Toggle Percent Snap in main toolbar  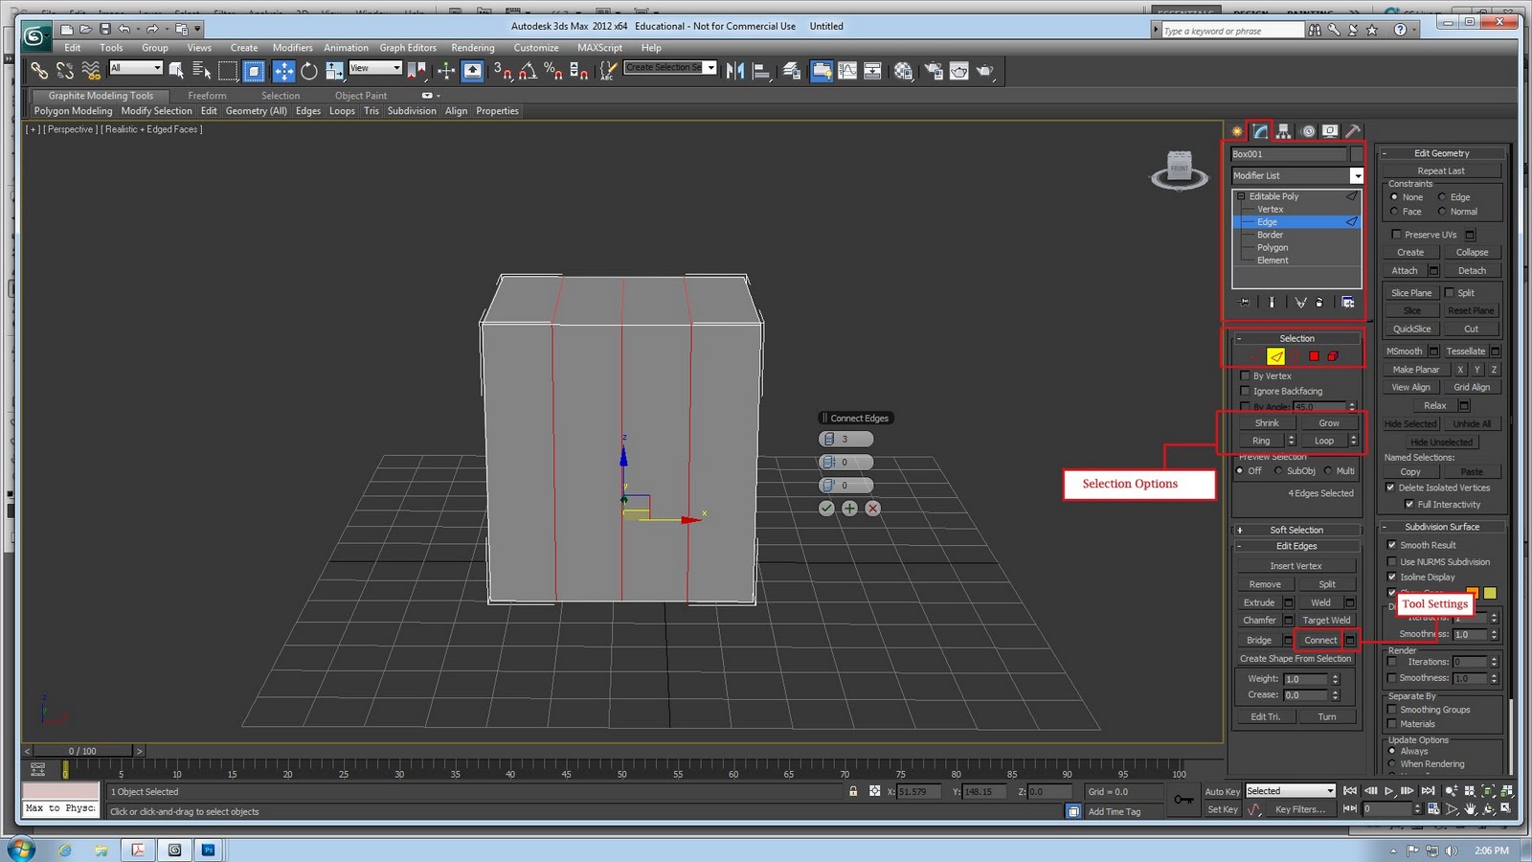(552, 70)
